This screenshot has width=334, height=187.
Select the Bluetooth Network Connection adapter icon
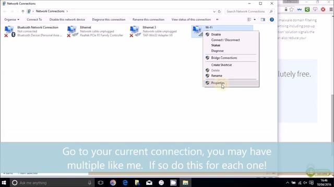point(9,31)
